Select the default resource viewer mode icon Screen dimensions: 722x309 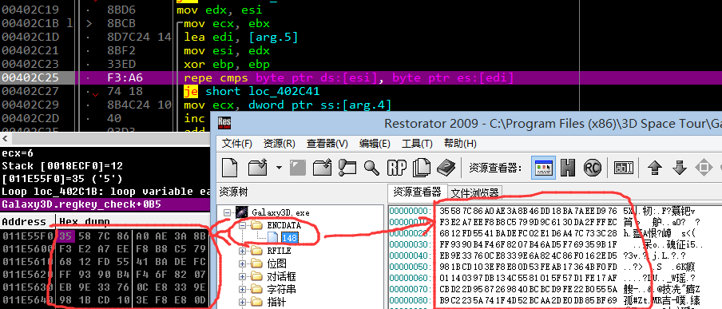pyautogui.click(x=543, y=168)
